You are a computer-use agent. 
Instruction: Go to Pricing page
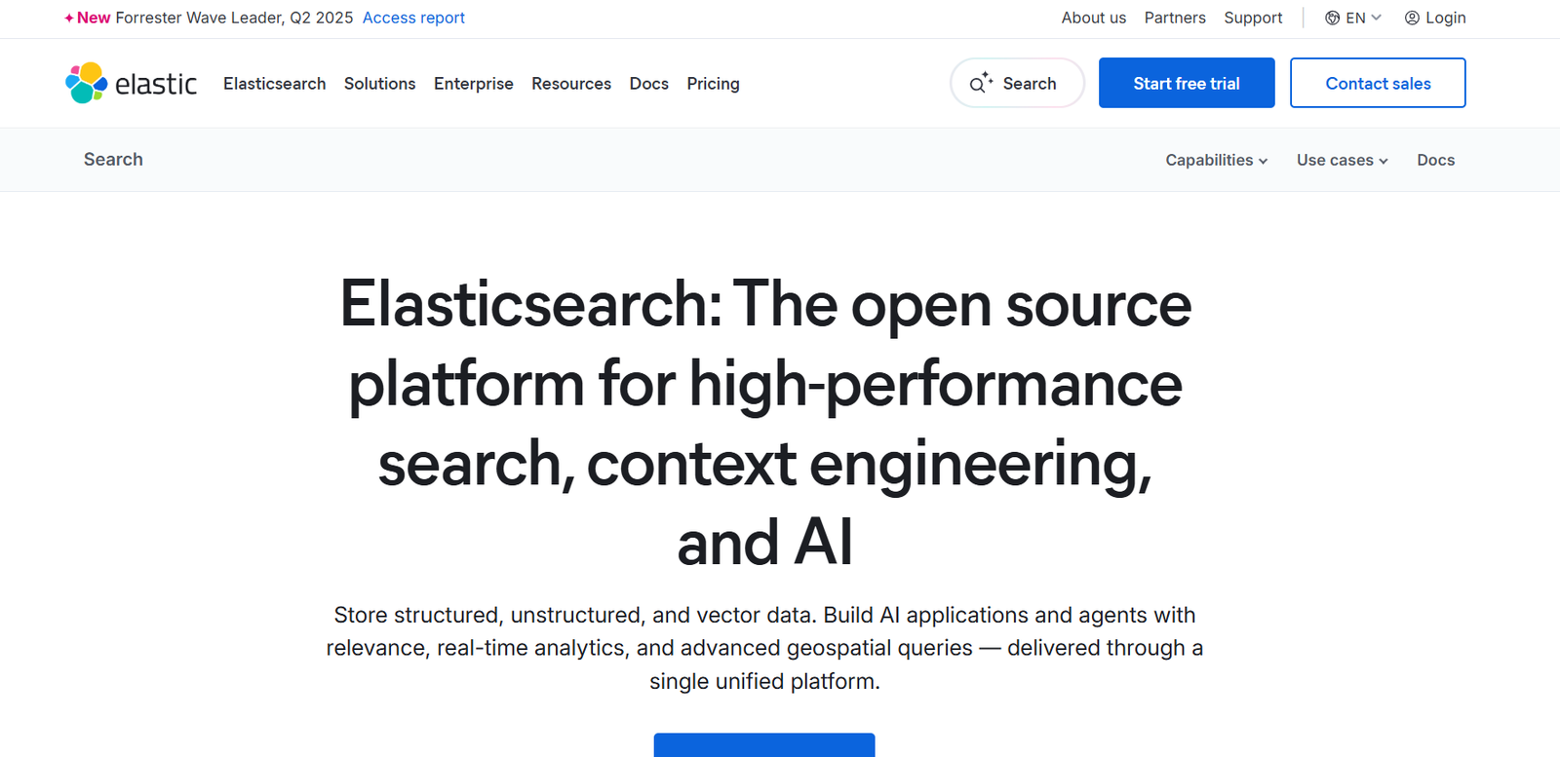[x=713, y=84]
